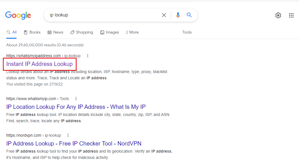Select the All search tab
Image resolution: width=299 pixels, height=160 pixels.
(x=11, y=32)
